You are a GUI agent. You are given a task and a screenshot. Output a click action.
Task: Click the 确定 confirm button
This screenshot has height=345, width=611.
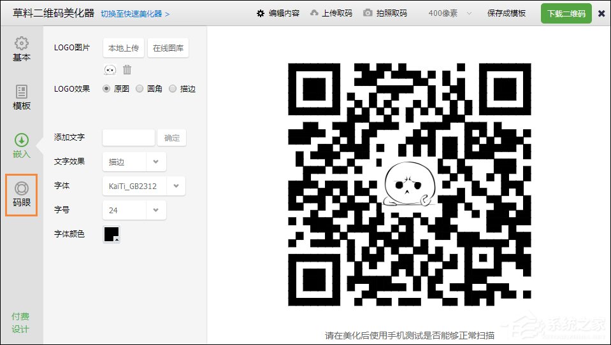tap(172, 138)
